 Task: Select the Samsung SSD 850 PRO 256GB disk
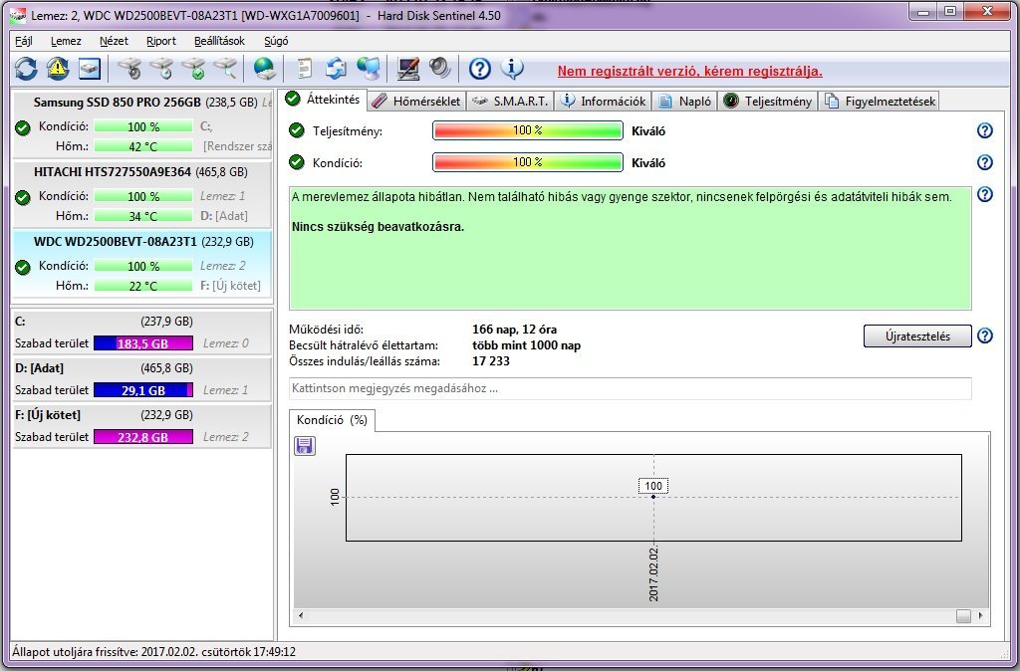(142, 124)
